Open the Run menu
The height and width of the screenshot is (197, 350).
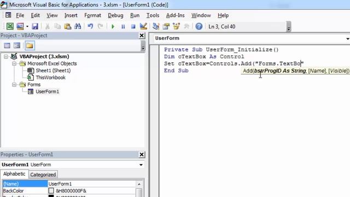pyautogui.click(x=135, y=15)
